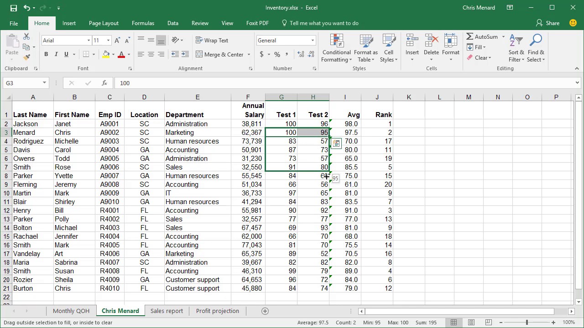584x328 pixels.
Task: Click the decrease indent icon
Action: [175, 54]
